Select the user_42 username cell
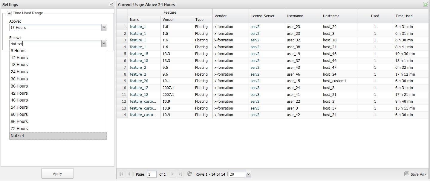The image size is (430, 181). click(x=303, y=115)
